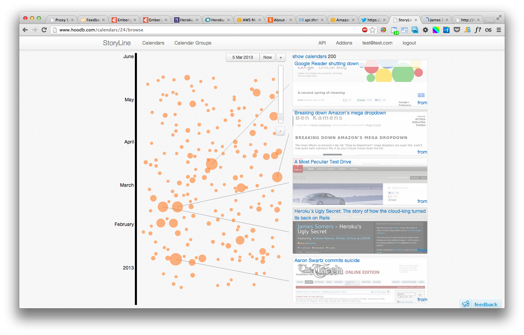Screen dimensions: 524x335
Task: Click the browser back arrow
Action: click(x=25, y=30)
